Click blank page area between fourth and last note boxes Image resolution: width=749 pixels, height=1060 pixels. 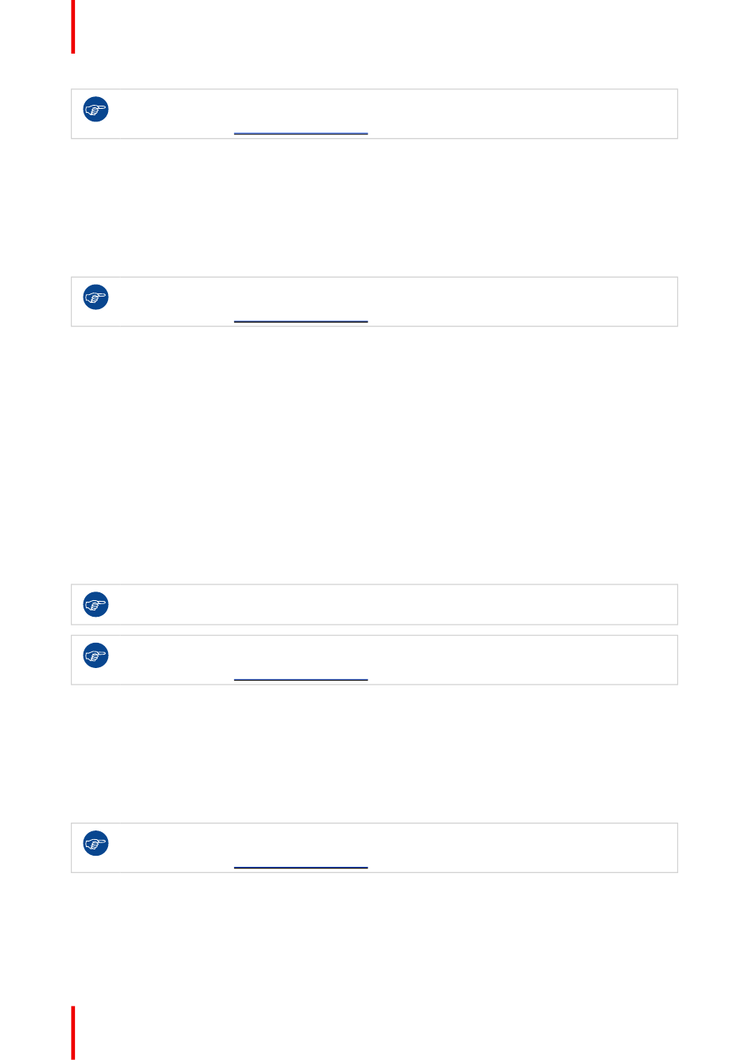pyautogui.click(x=374, y=753)
